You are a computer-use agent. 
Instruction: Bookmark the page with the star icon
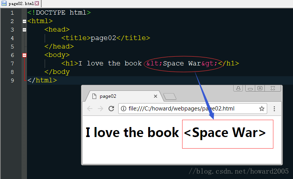pos(262,109)
